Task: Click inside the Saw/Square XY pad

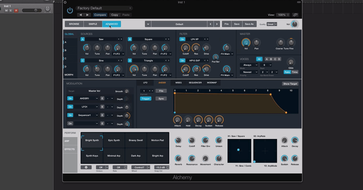Action: (239, 150)
